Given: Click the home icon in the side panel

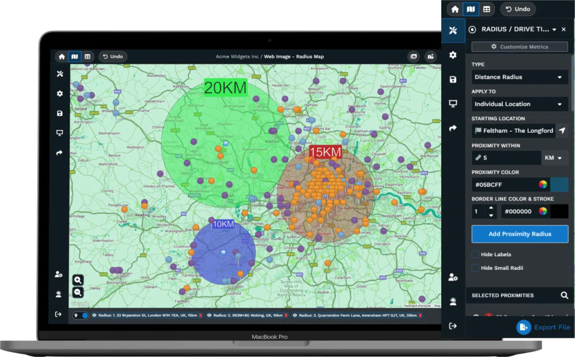Looking at the screenshot, I should 455,9.
